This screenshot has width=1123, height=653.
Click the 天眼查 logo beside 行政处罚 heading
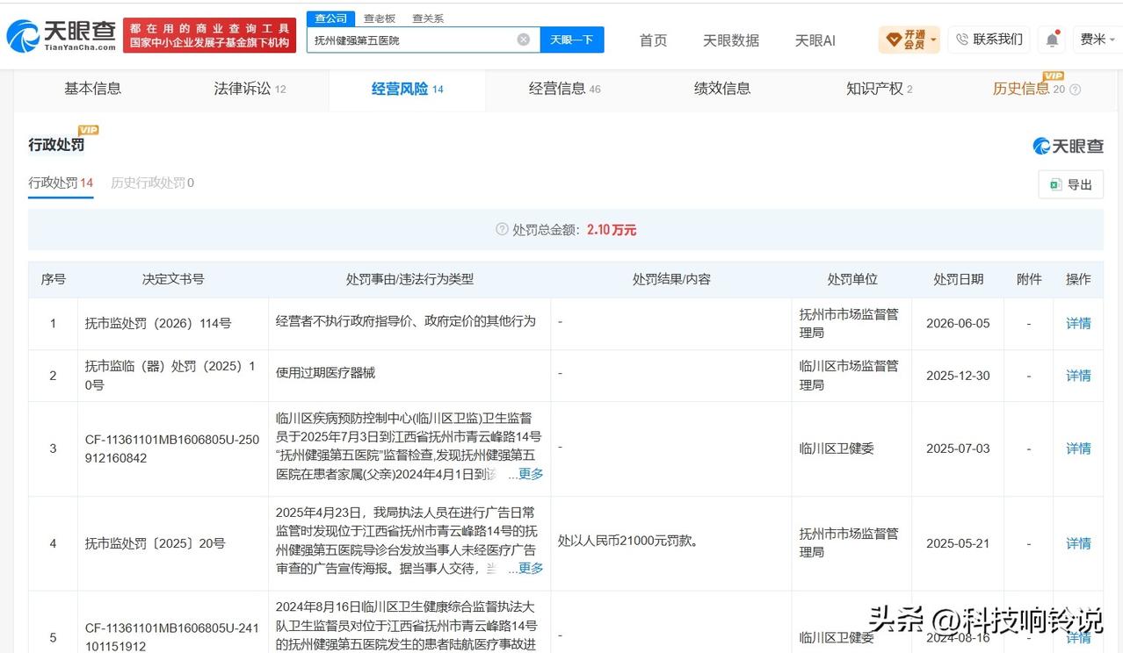[x=1068, y=146]
